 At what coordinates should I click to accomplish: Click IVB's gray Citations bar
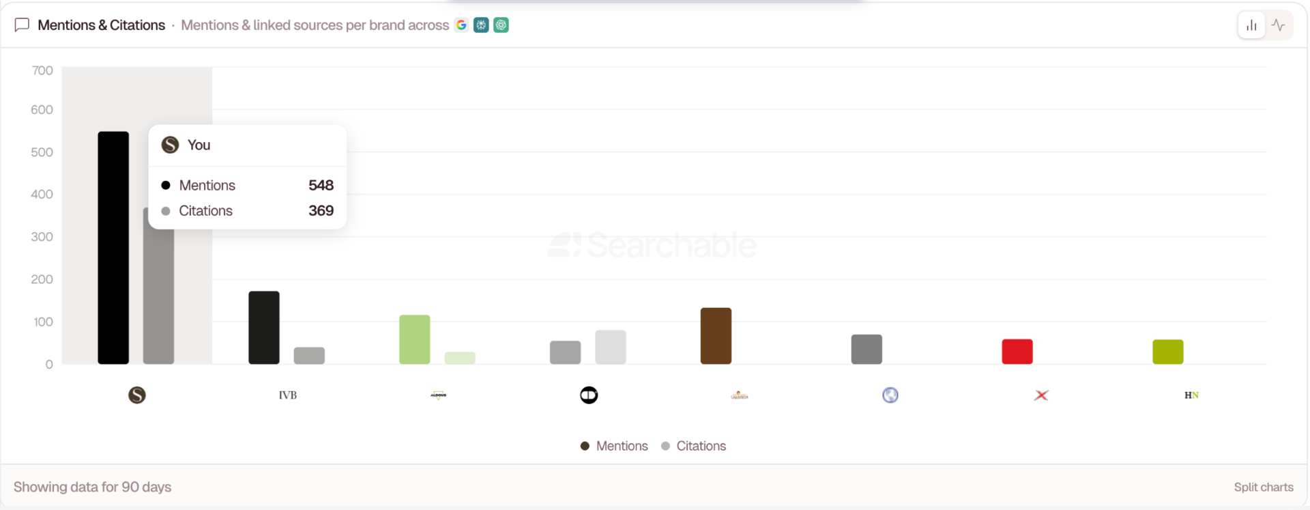[309, 356]
